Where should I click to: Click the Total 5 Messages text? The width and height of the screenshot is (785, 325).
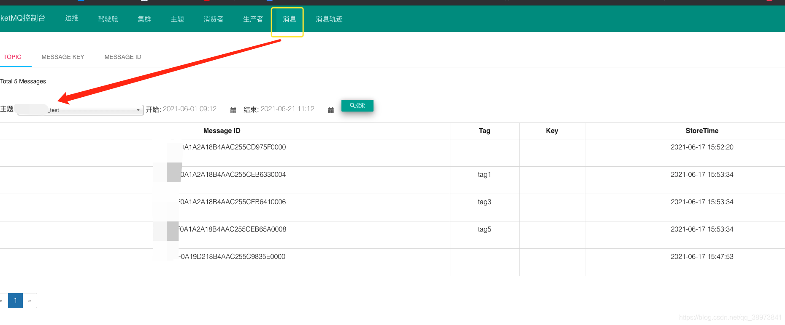[x=23, y=82]
